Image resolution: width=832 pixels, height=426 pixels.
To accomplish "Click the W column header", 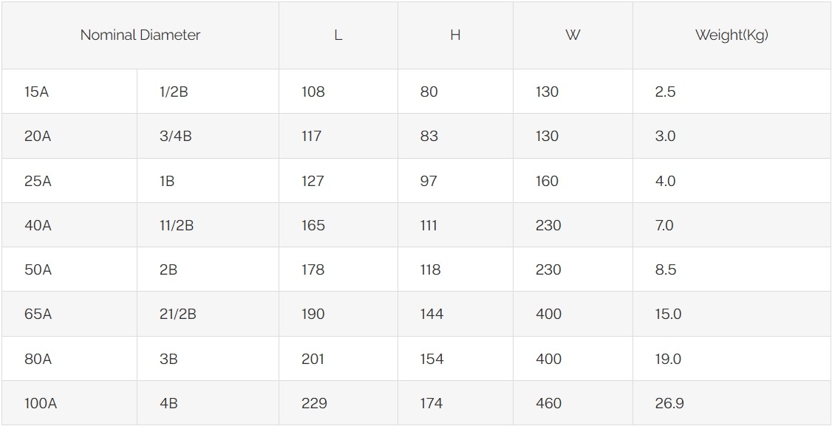I will point(573,35).
